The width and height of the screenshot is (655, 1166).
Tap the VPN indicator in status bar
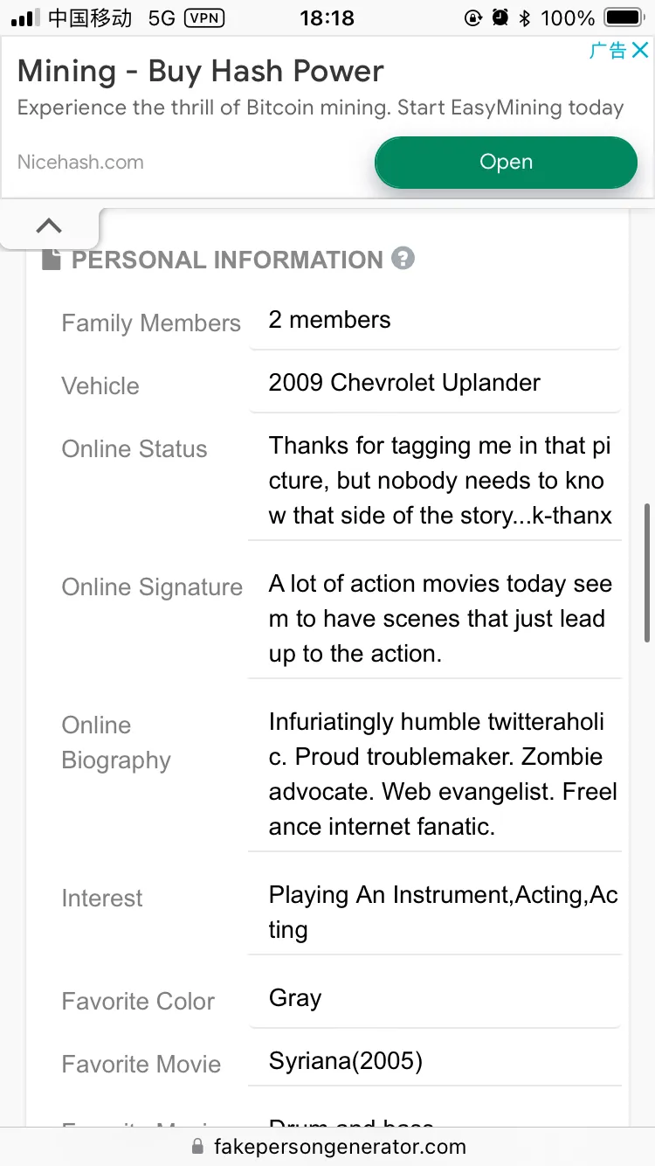click(204, 17)
